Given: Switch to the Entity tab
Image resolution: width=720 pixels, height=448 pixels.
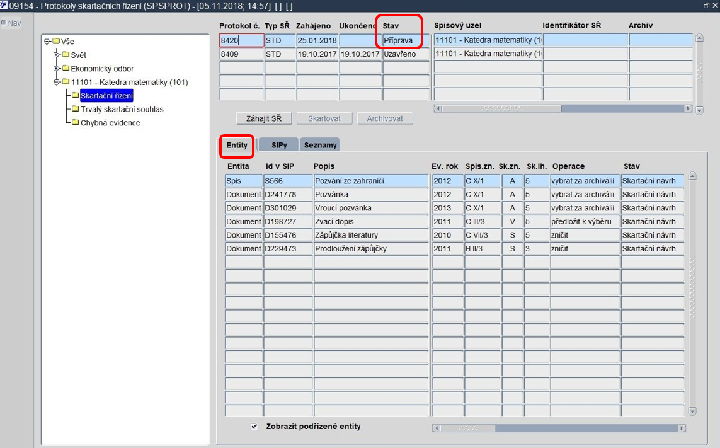Looking at the screenshot, I should 237,145.
